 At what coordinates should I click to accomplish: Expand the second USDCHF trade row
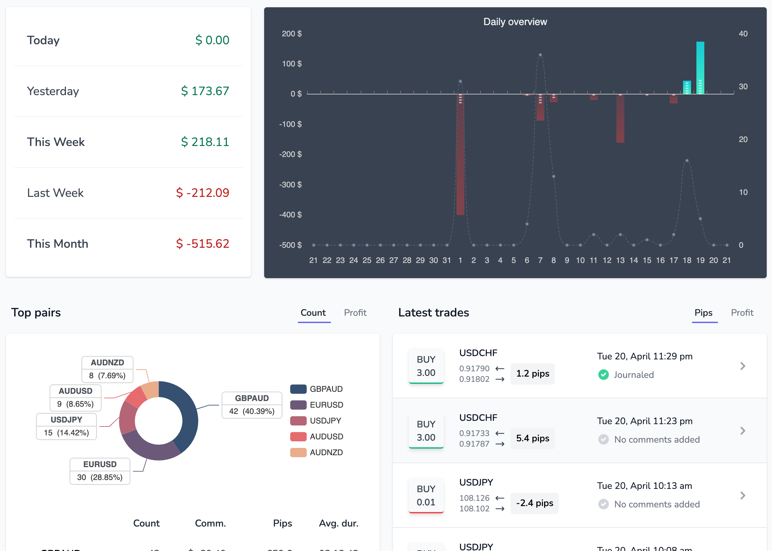pos(743,430)
